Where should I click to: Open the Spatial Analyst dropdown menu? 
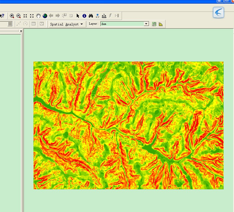tap(66, 24)
